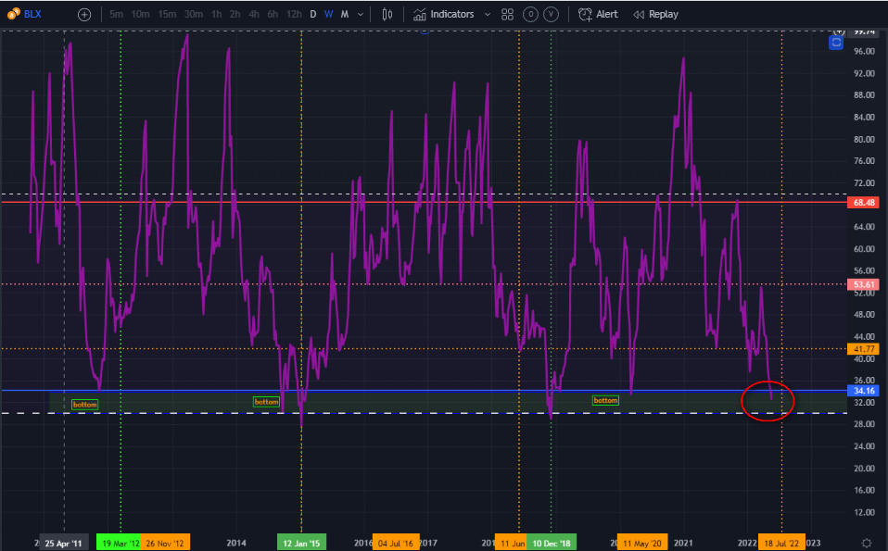The height and width of the screenshot is (551, 888).
Task: Click the rewind Replay icon
Action: [639, 15]
